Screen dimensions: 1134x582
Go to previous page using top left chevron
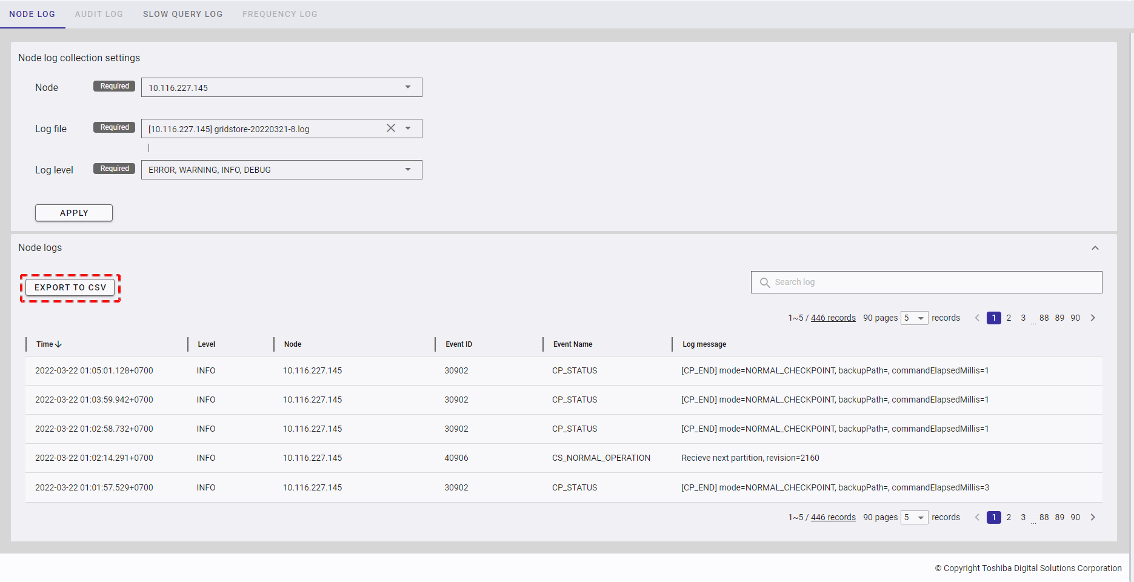tap(976, 318)
